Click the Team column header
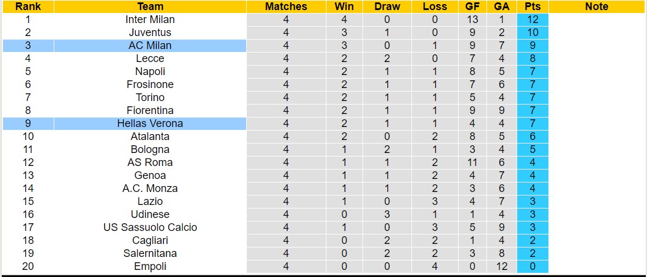The width and height of the screenshot is (647, 277). pos(150,6)
